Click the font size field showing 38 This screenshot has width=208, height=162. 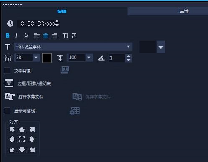(x=24, y=58)
